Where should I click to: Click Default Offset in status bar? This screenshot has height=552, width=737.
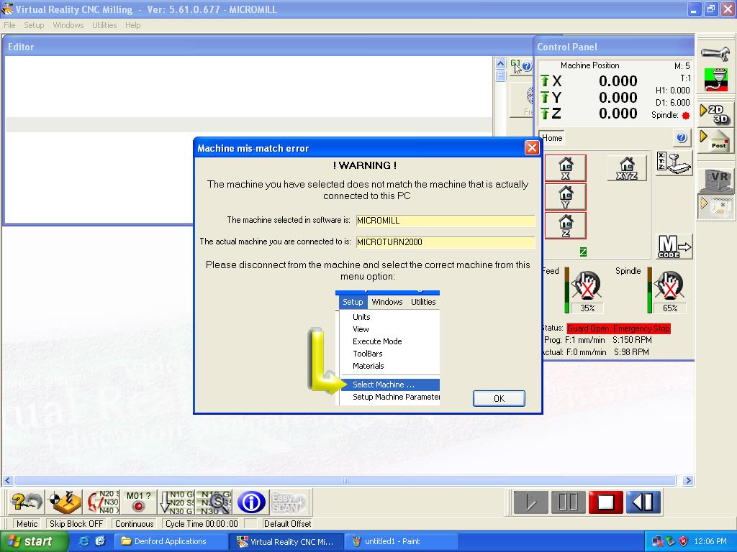coord(287,523)
